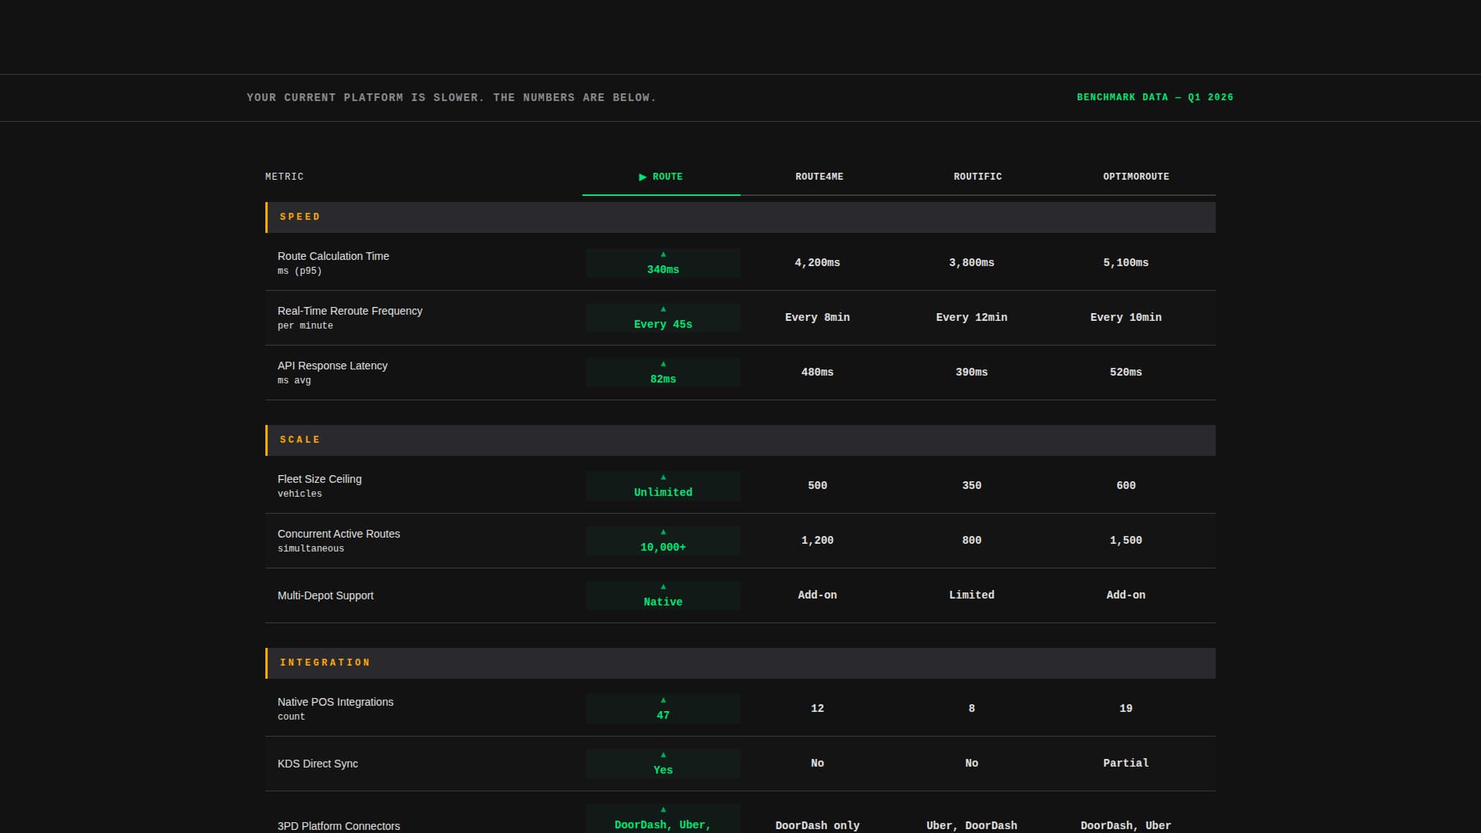Click the 1,200 concurrent routes value
The image size is (1481, 833).
(818, 541)
